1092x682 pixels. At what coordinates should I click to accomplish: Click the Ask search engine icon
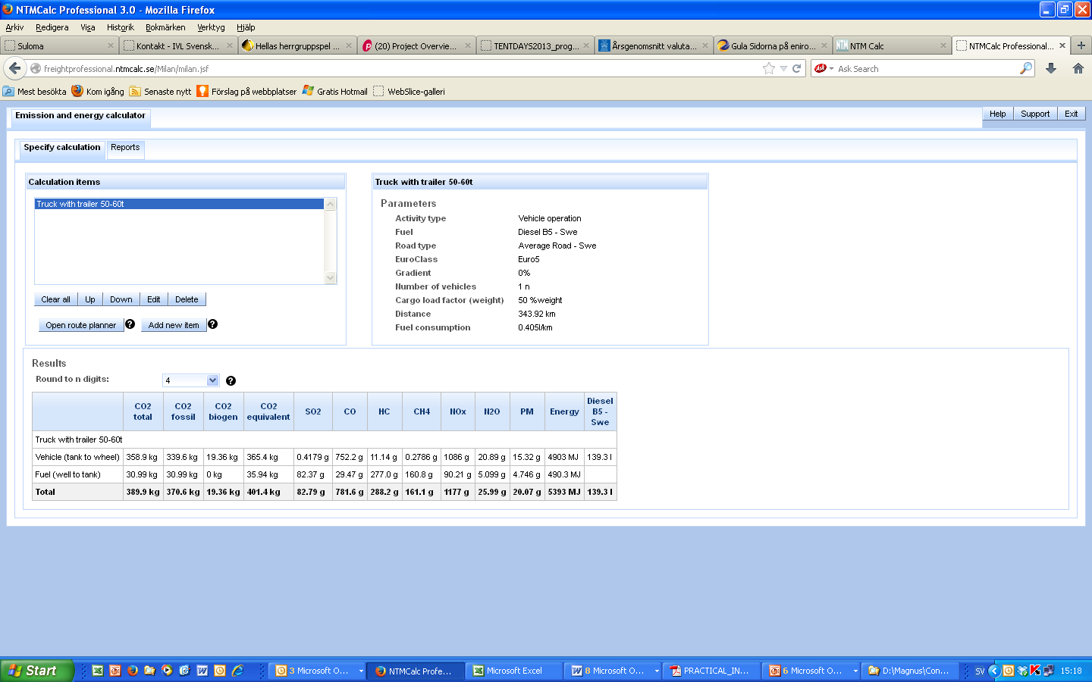point(820,68)
